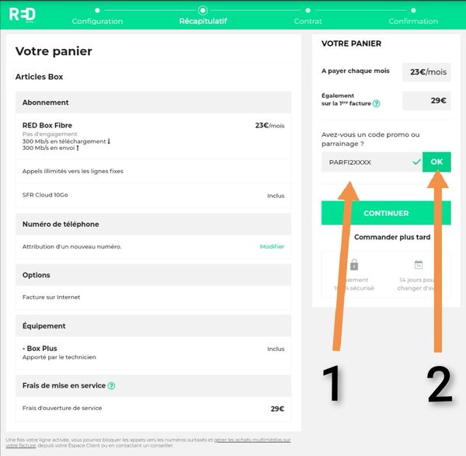Go to the Configuration step
The image size is (466, 456).
point(97,21)
